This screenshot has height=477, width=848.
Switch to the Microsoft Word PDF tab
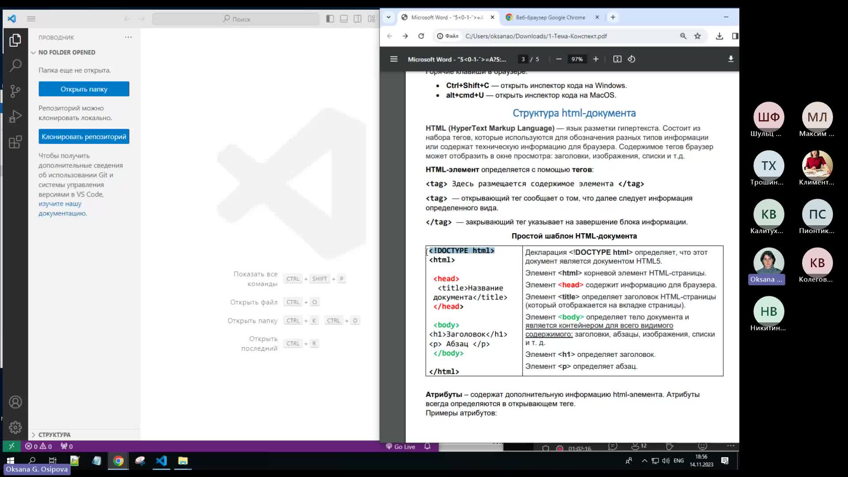tap(447, 17)
